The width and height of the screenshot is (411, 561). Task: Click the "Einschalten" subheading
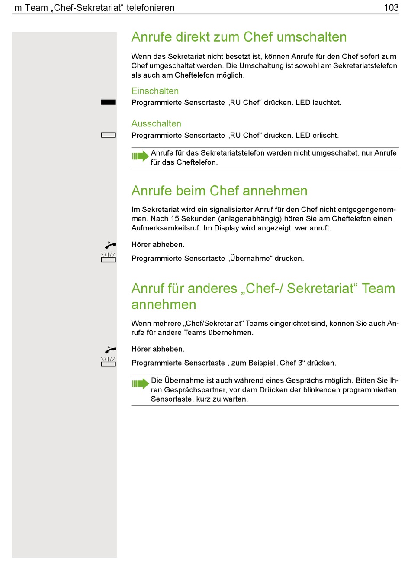[x=155, y=91]
